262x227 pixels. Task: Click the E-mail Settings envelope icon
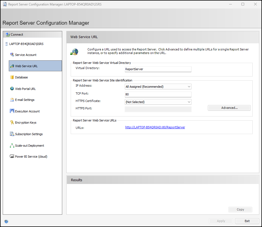point(12,100)
